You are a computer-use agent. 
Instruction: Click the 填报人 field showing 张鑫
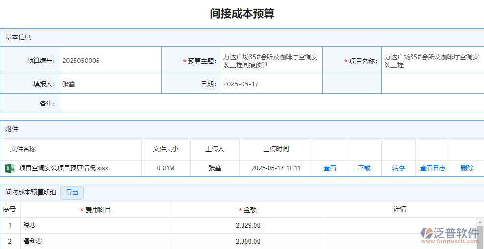pos(69,84)
